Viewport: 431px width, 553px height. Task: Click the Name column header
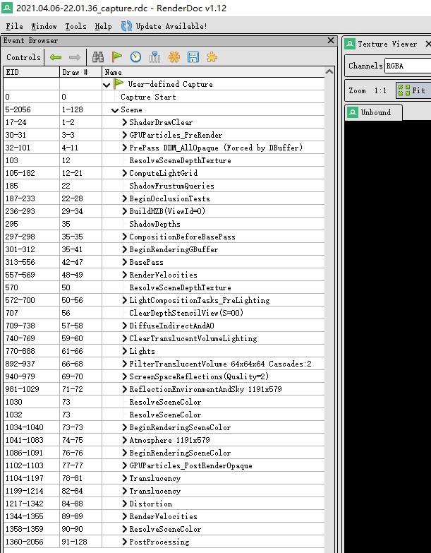point(214,72)
